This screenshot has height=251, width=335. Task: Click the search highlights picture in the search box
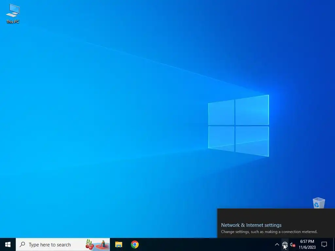coord(97,244)
